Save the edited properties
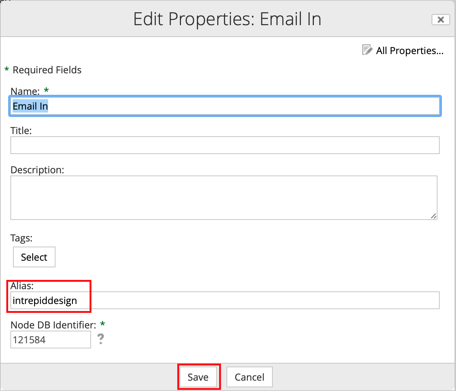 [x=198, y=377]
